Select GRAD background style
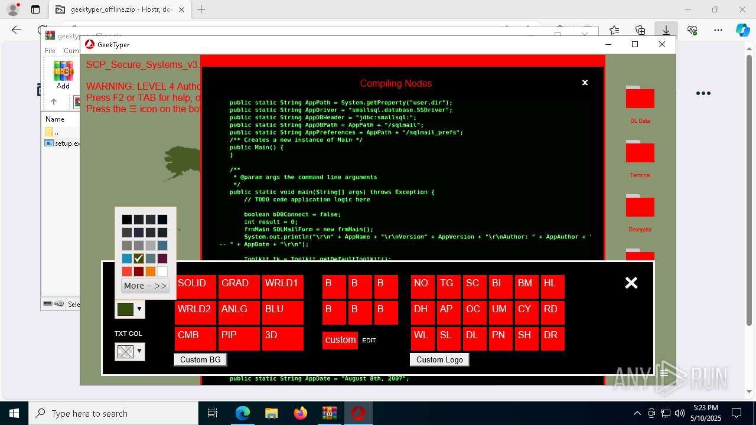The height and width of the screenshot is (425, 756). point(239,286)
